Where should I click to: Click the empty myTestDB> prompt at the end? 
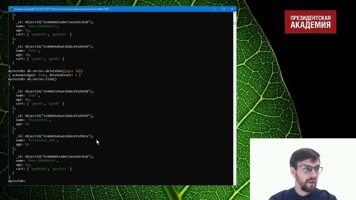17,181
